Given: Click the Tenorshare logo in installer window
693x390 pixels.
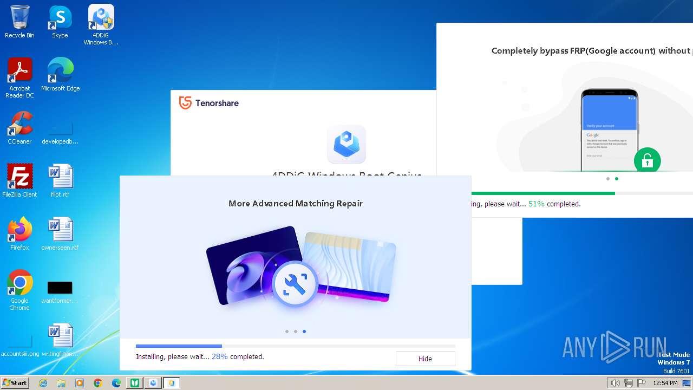Looking at the screenshot, I should [209, 103].
